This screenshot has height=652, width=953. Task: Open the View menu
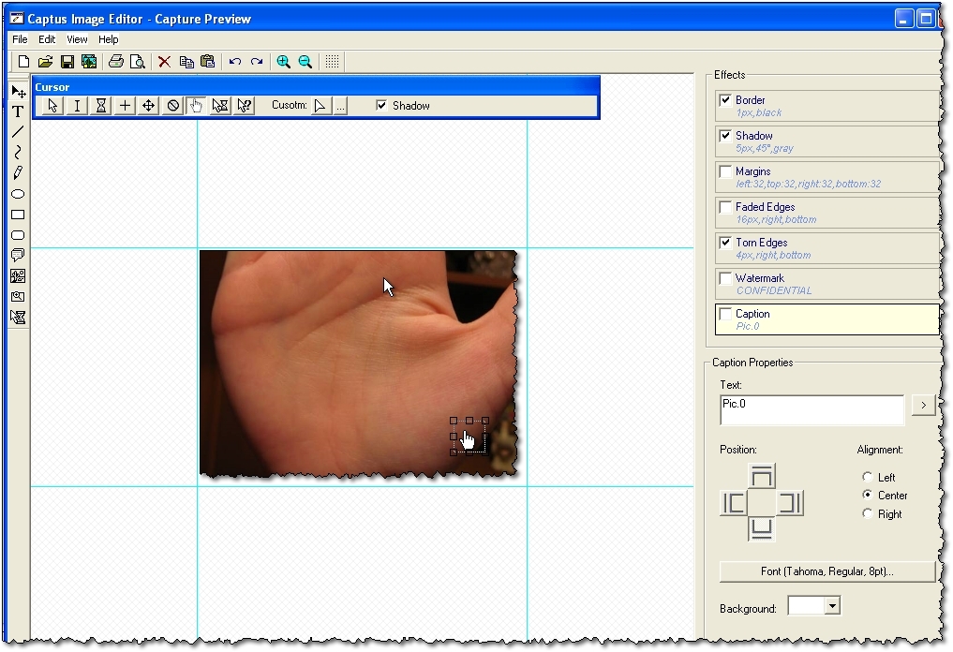[x=77, y=39]
